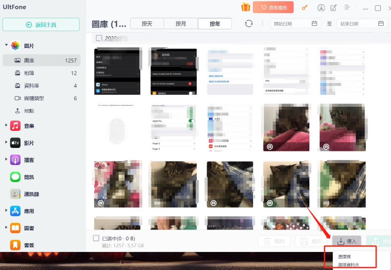
Task: Open the key registration icon
Action: [304, 8]
